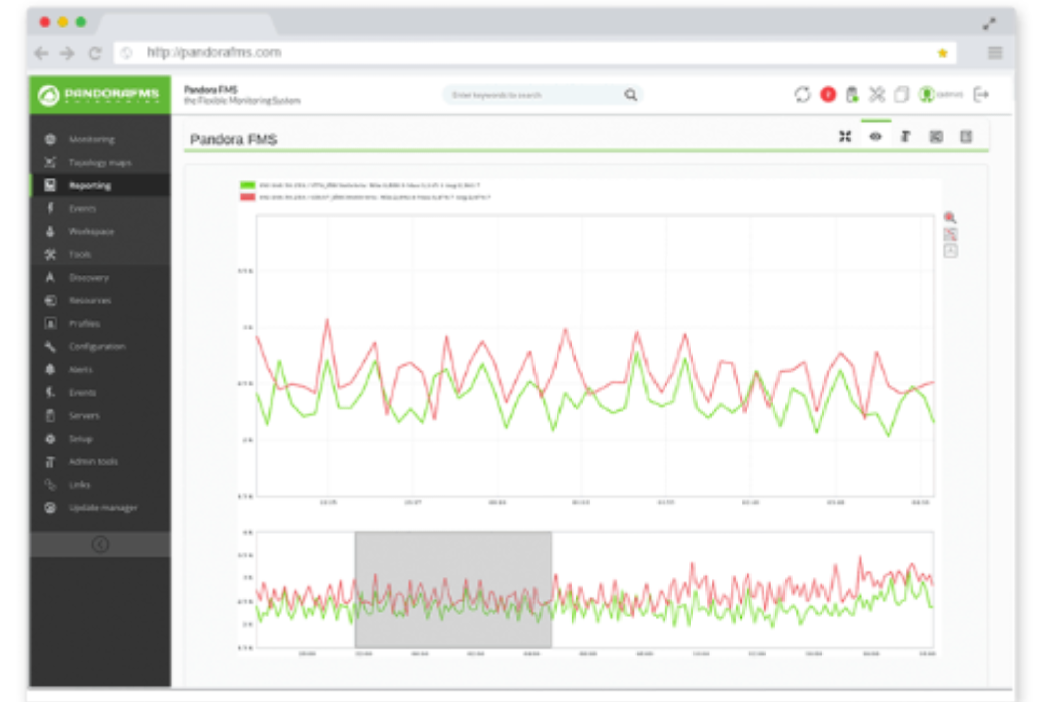Click the browser fullscreen arrows icon
The height and width of the screenshot is (702, 1051).
[x=989, y=24]
